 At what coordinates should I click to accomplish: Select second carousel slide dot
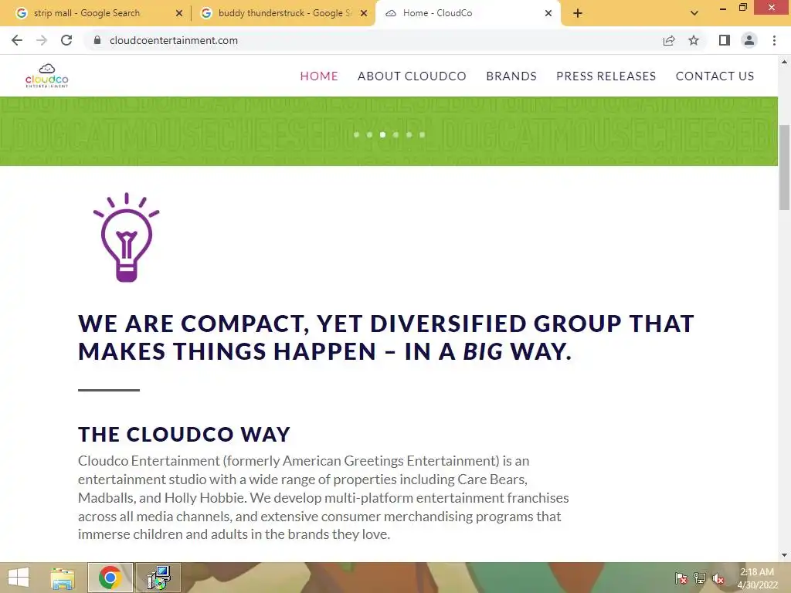[x=370, y=134]
